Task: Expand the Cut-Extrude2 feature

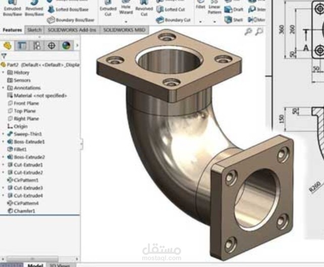Action: [x=3, y=172]
